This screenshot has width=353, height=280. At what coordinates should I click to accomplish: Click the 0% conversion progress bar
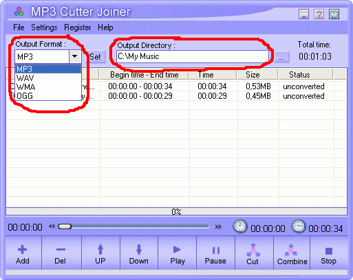(176, 211)
